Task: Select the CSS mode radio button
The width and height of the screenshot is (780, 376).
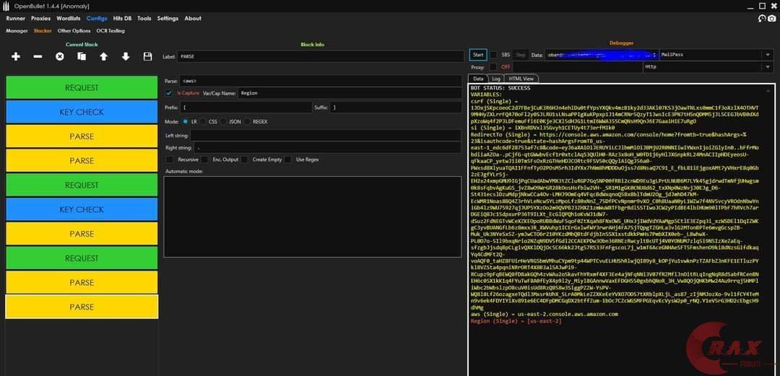Action: [204, 121]
